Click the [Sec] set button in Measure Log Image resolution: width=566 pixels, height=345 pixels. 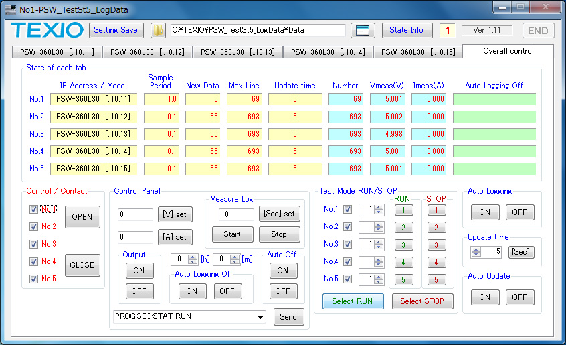click(x=280, y=214)
